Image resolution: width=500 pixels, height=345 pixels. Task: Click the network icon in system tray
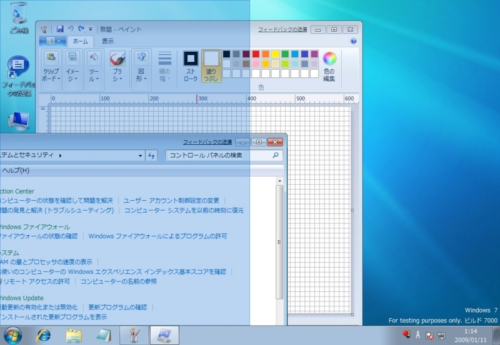pos(442,336)
